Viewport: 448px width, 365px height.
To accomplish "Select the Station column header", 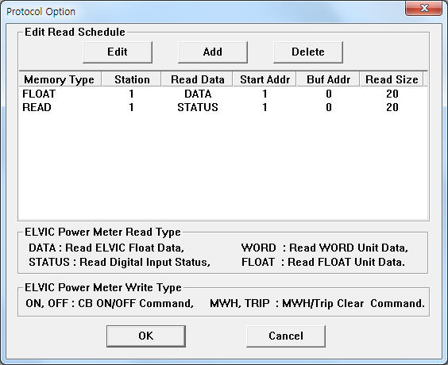I will point(131,79).
